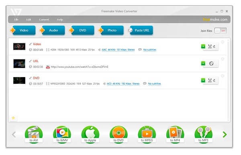Viewport: 241px width, 155px height.
Task: Open AAC audio track dropdown for Video
Action: click(x=118, y=50)
